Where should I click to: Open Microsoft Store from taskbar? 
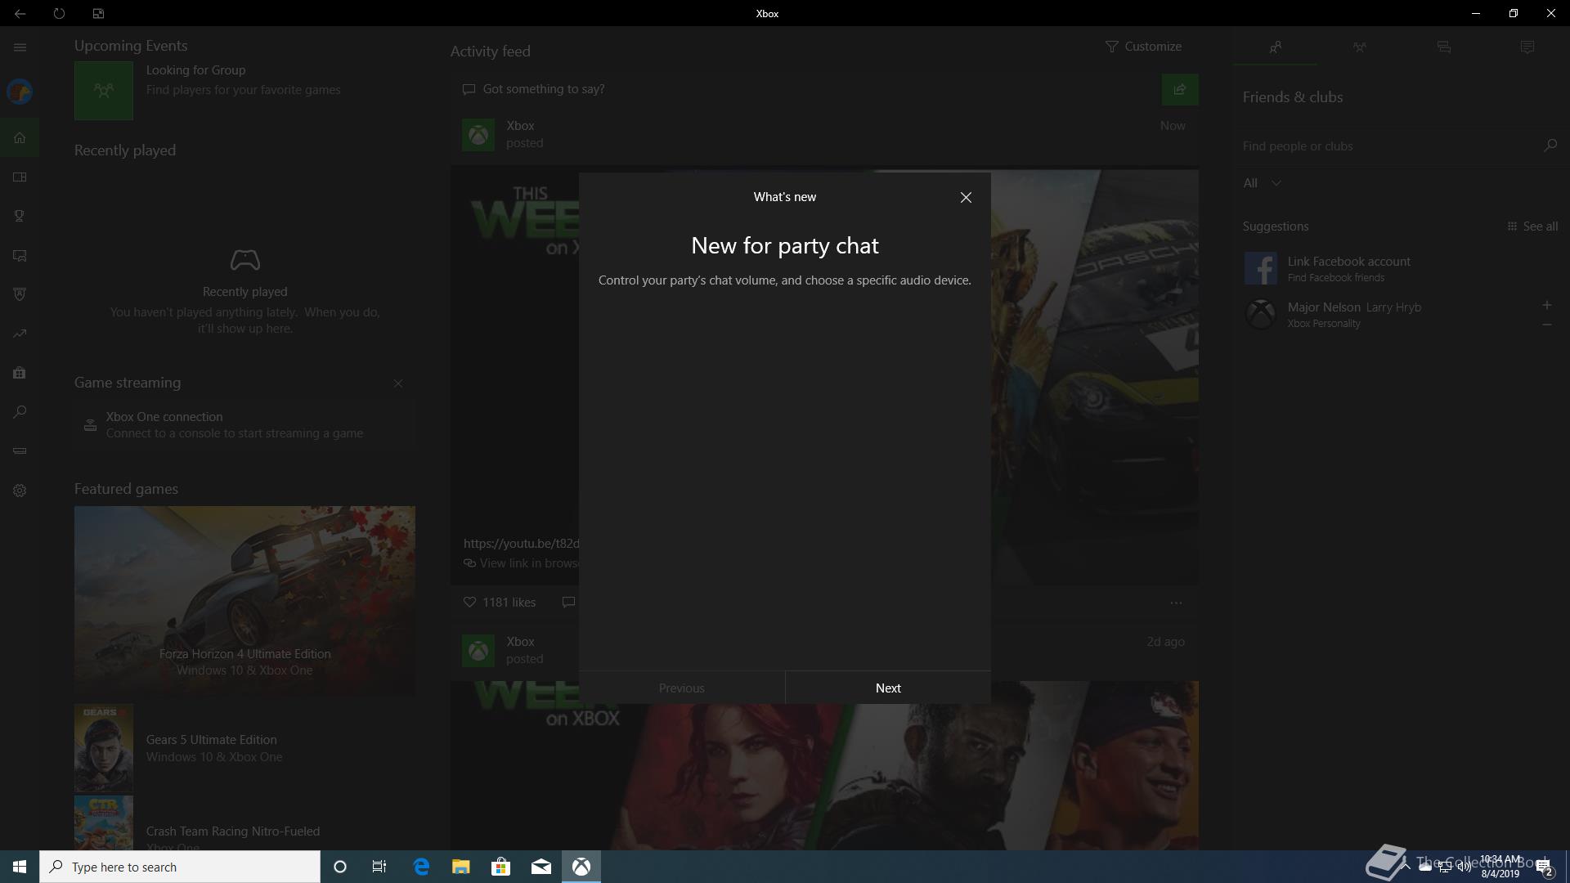tap(501, 867)
